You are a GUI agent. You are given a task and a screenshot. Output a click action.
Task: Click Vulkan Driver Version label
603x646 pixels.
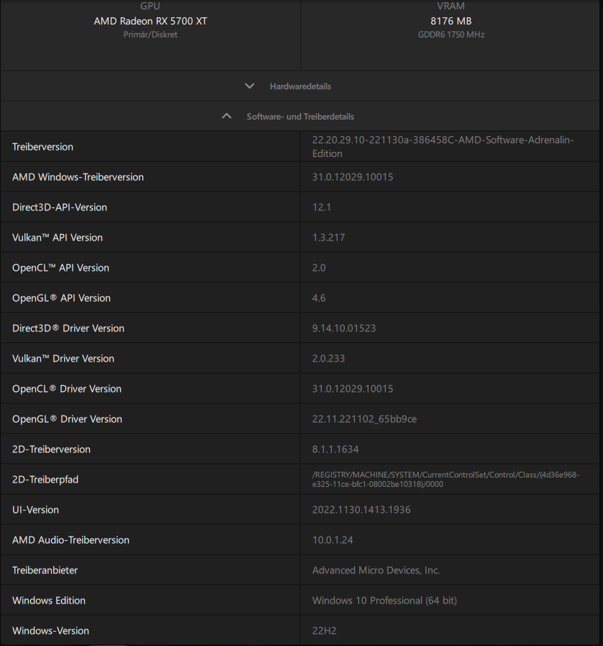(x=63, y=359)
